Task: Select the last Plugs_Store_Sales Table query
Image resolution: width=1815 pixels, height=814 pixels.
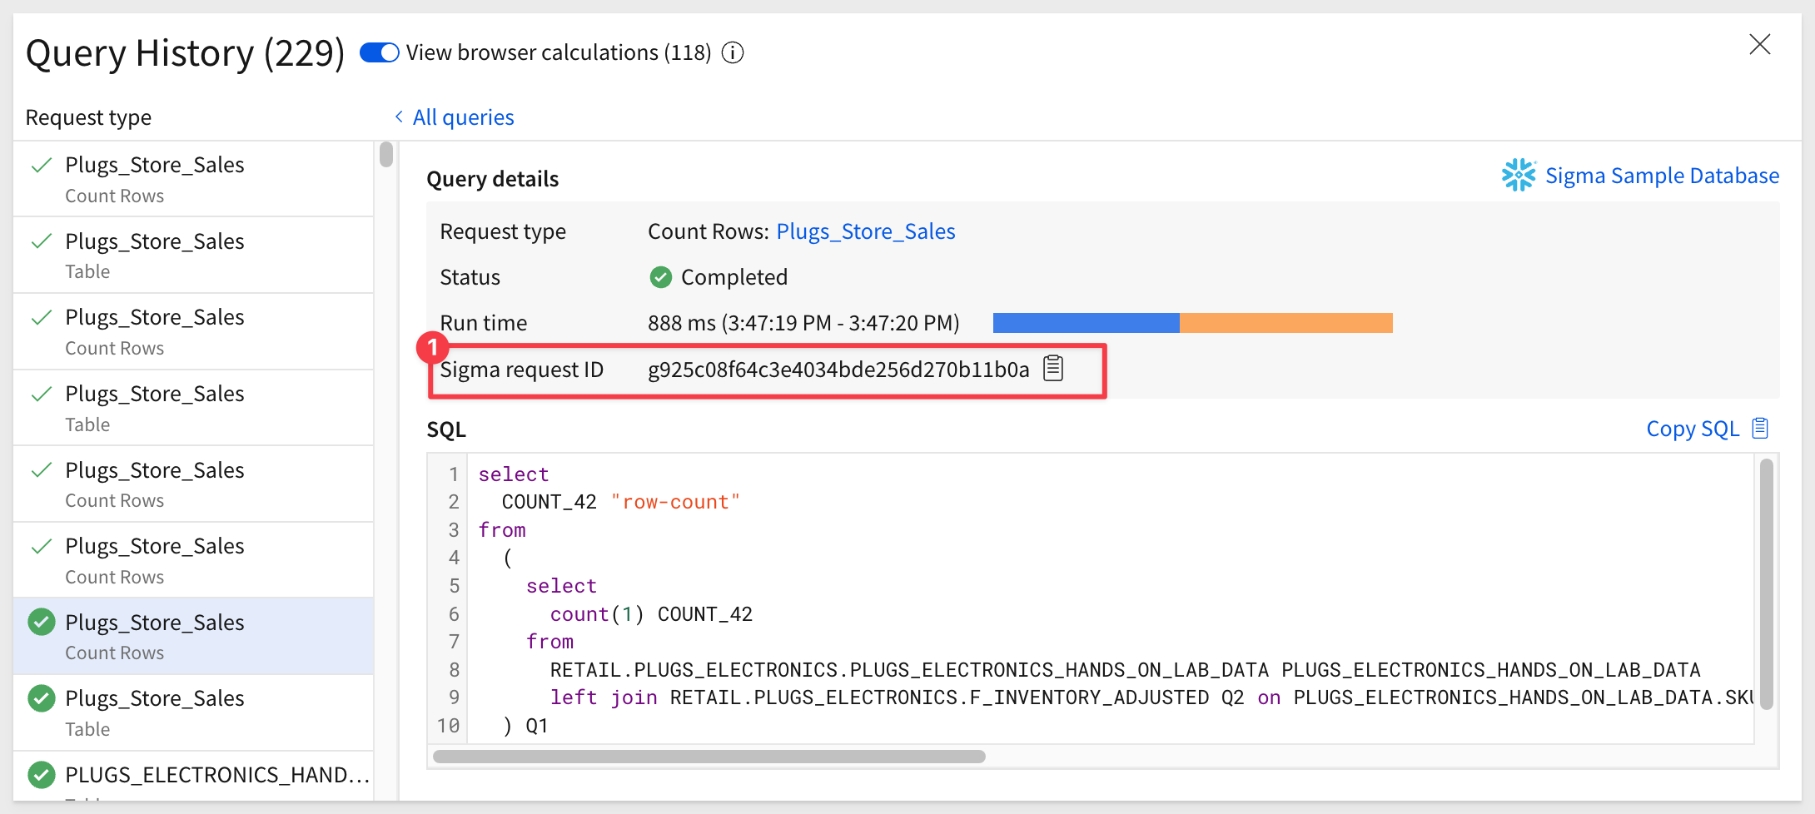Action: tap(193, 713)
